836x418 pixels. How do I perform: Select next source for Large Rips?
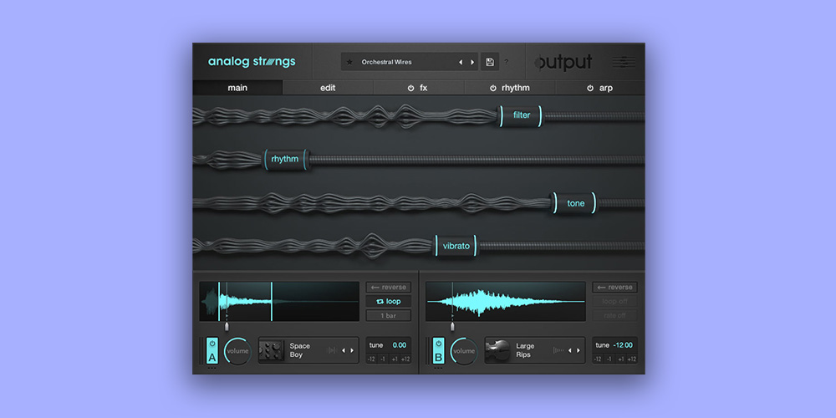point(579,350)
